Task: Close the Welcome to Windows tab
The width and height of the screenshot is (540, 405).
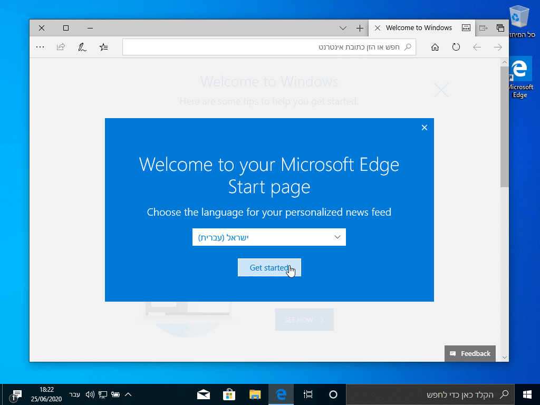Action: click(x=377, y=28)
